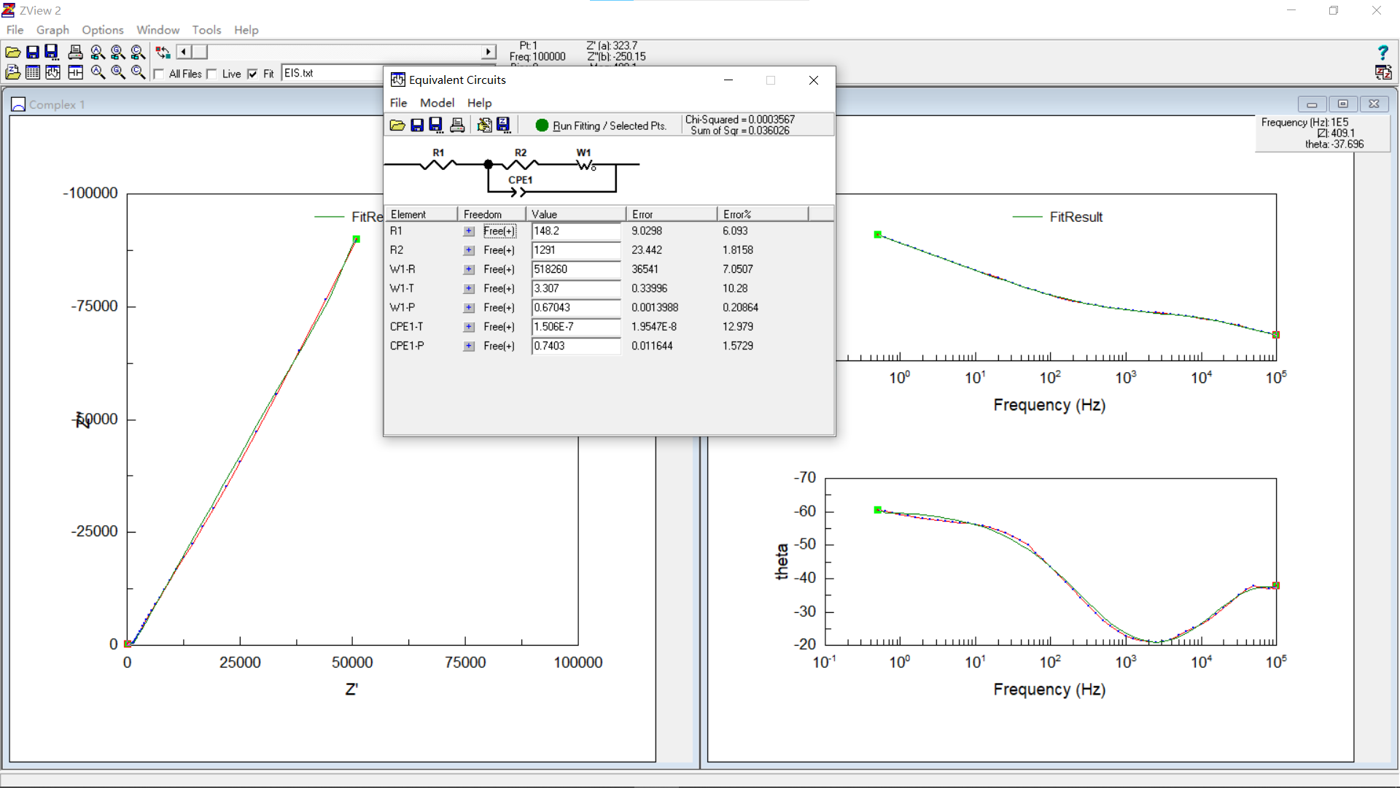Save model as icon in Equivalent Circuits

436,125
